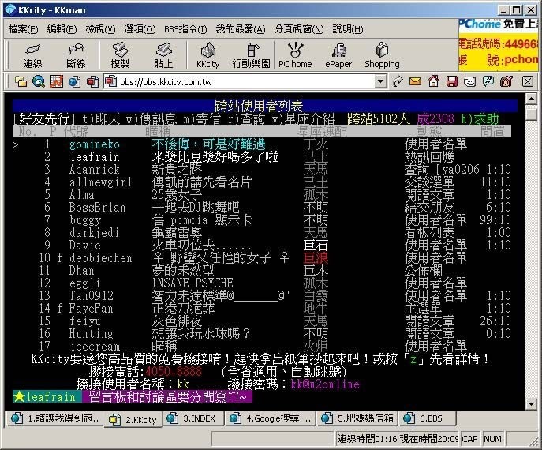Click the red overlapping windows icon
This screenshot has width=542, height=450.
click(x=92, y=81)
